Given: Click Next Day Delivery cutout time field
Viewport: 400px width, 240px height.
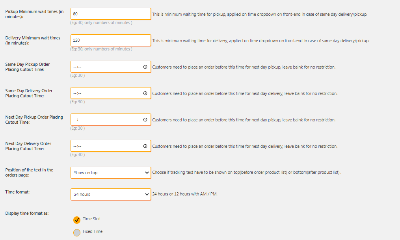Looking at the screenshot, I should point(111,146).
